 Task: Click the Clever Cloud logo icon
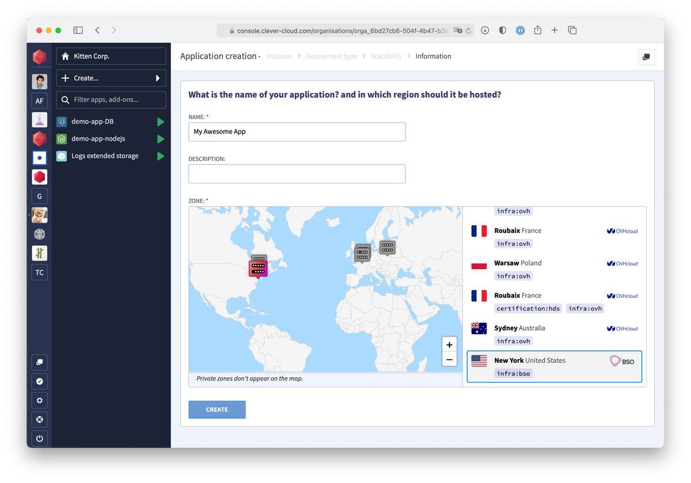click(x=39, y=57)
